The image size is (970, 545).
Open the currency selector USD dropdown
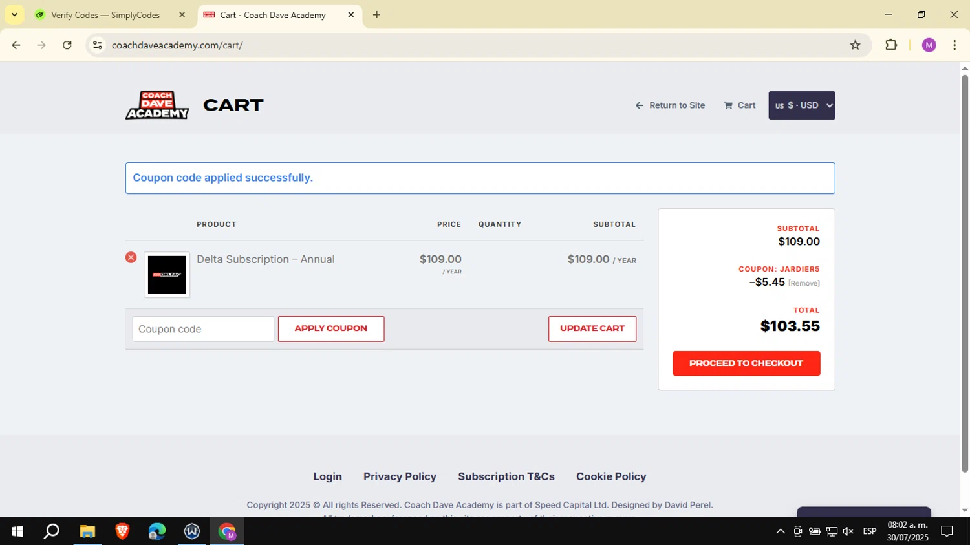[802, 105]
